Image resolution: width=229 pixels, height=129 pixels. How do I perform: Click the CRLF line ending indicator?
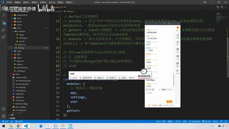coord(185,121)
